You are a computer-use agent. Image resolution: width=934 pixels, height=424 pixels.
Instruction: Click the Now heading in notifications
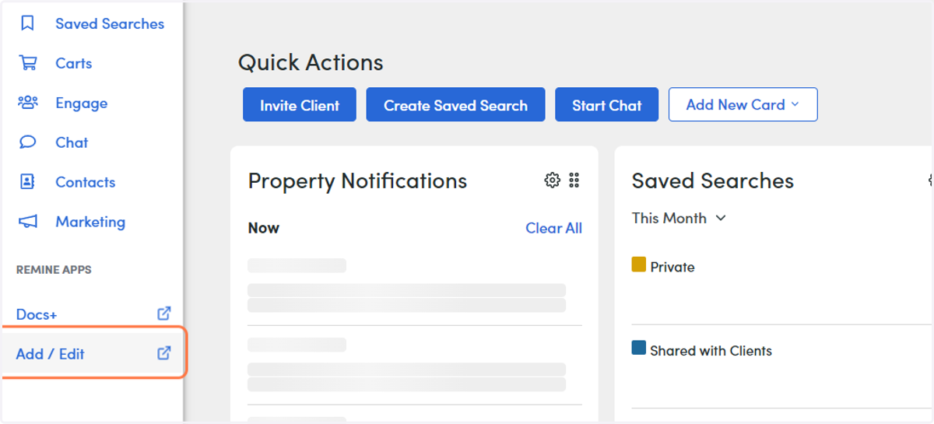pyautogui.click(x=263, y=228)
